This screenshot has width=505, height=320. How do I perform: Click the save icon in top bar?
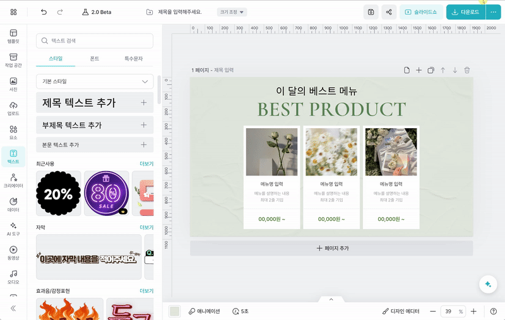pos(371,12)
